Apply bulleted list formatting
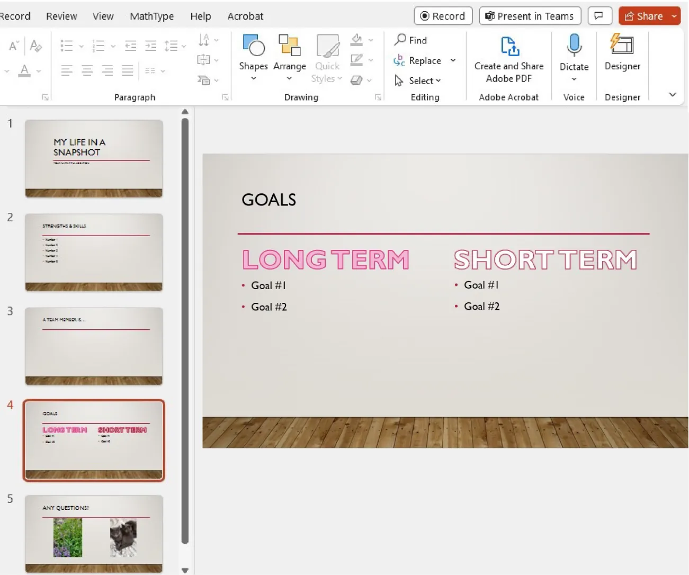Screen dimensions: 689x575 point(67,46)
